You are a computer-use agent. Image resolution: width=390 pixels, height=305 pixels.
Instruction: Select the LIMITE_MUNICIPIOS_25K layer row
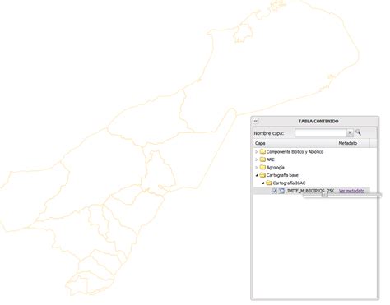tap(312, 191)
